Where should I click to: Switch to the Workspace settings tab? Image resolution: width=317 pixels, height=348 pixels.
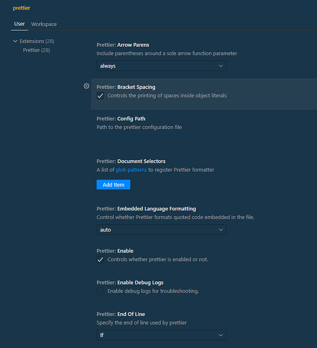click(44, 24)
